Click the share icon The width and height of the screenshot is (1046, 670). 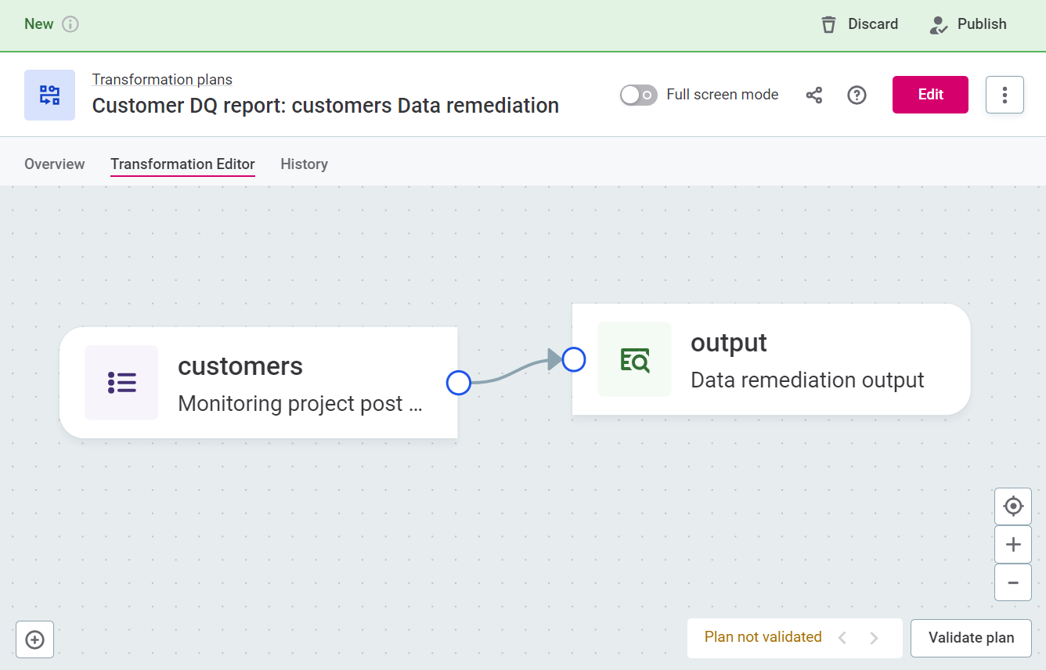[814, 95]
